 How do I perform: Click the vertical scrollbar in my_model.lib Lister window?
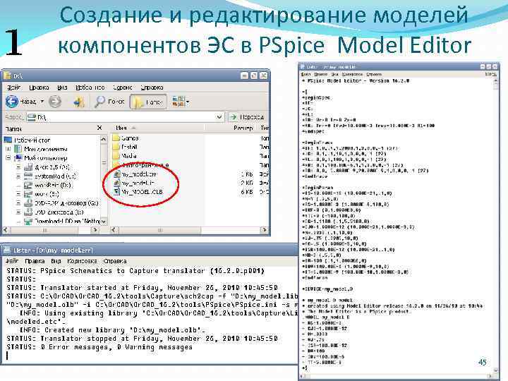pos(496,225)
